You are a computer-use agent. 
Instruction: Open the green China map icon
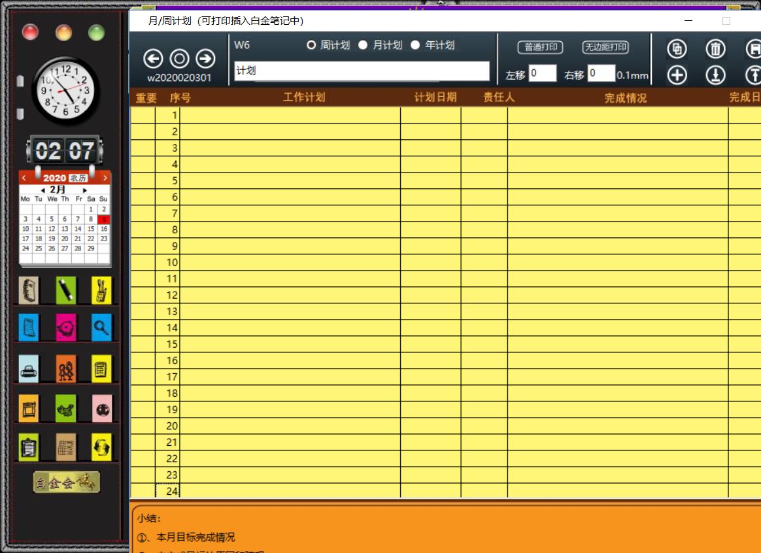[x=65, y=409]
